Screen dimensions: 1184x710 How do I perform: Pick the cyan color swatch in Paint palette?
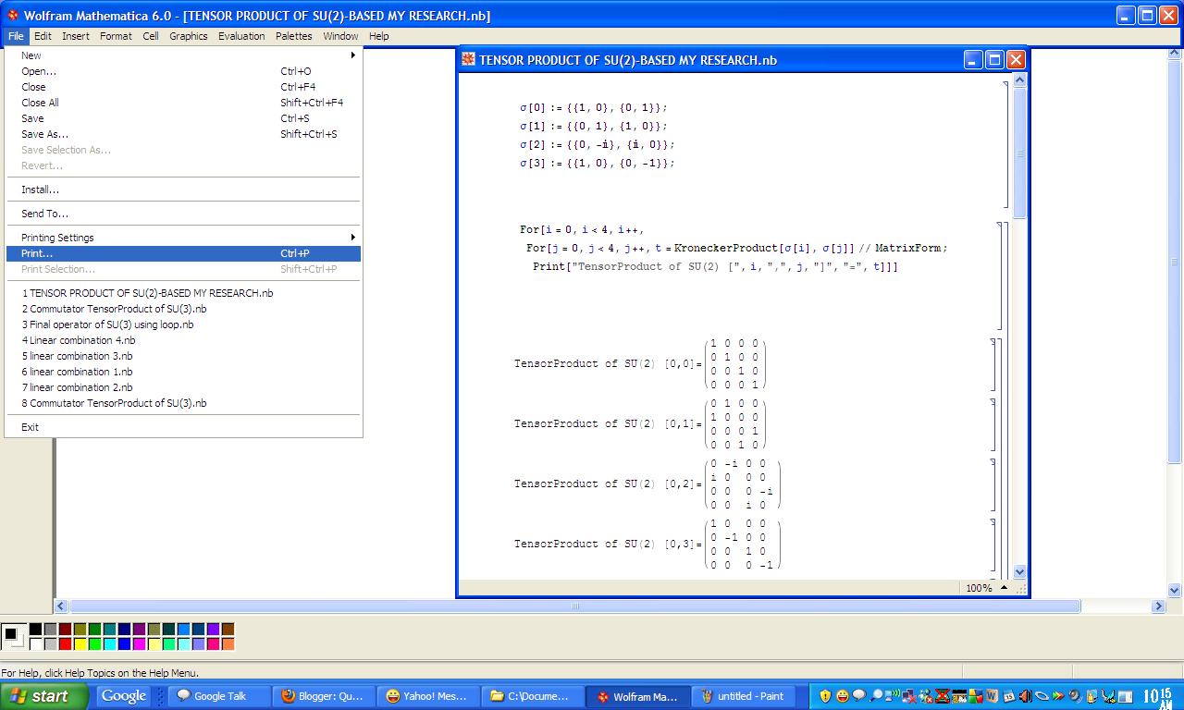[x=110, y=643]
